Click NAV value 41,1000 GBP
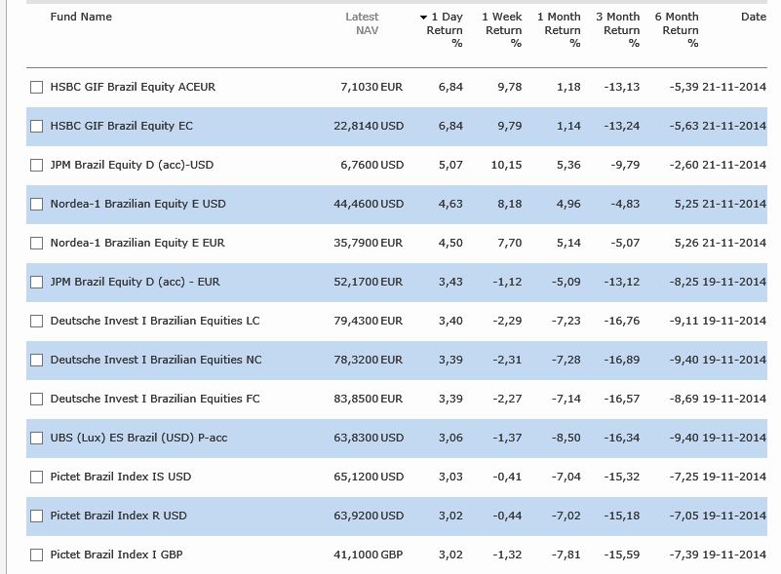This screenshot has width=781, height=574. tap(369, 555)
